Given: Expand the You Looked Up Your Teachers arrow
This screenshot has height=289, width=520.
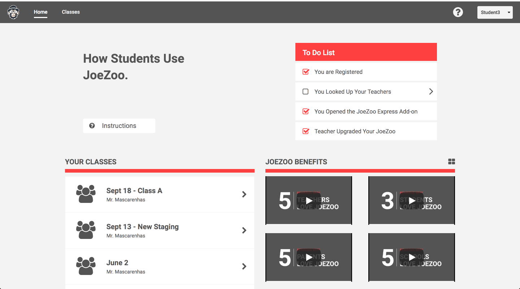Looking at the screenshot, I should tap(431, 92).
